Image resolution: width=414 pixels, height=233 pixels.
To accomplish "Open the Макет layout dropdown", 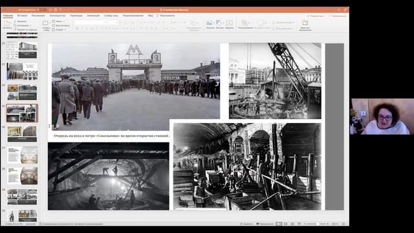I will (58, 21).
